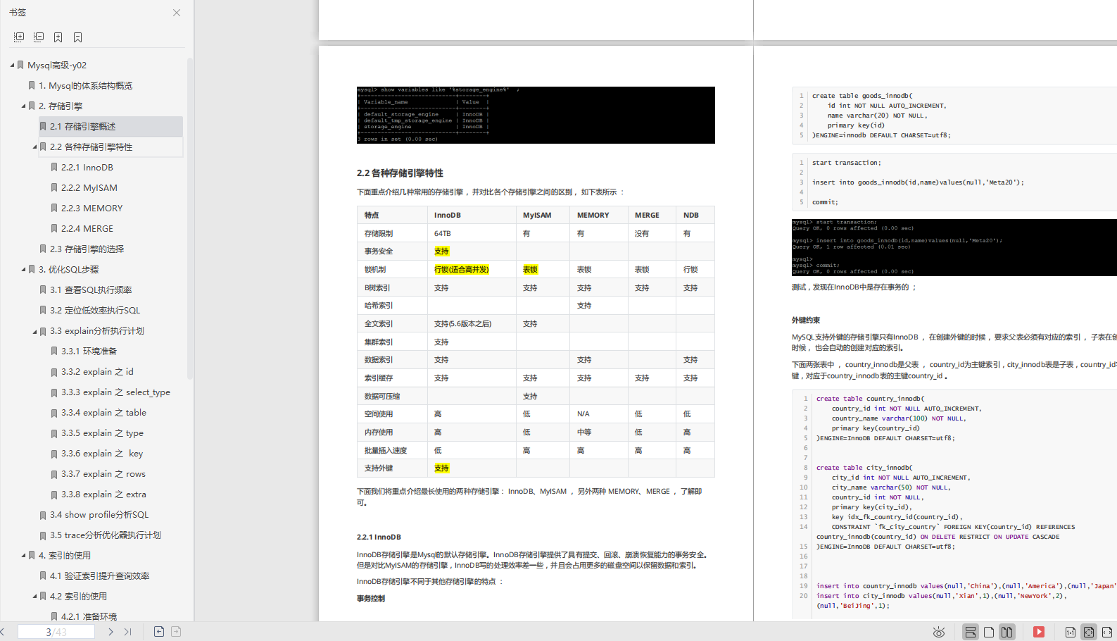
Task: Click the bookmark flag icon beside 3.4 show profile
Action: pyautogui.click(x=43, y=515)
